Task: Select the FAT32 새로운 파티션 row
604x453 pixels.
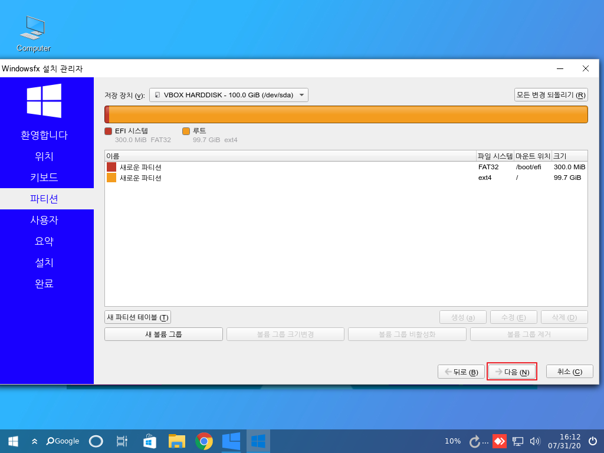Action: (x=346, y=167)
